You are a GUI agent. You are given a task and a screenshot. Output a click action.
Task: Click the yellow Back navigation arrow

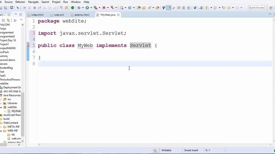229,8
